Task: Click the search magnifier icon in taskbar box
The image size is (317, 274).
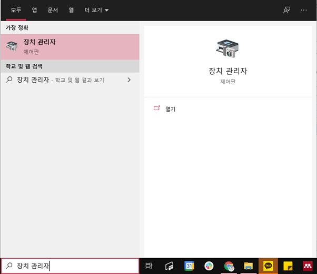Action: pos(9,266)
